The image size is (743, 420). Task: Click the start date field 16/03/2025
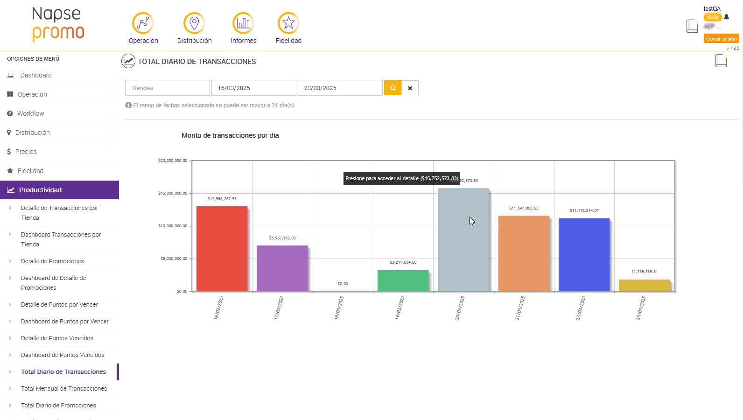click(x=254, y=88)
